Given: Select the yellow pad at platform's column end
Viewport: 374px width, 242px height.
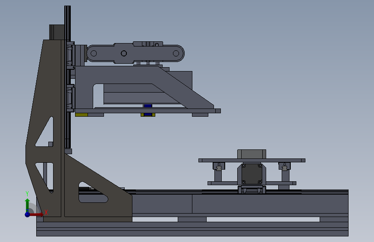Looking at the screenshot, I should [82, 115].
